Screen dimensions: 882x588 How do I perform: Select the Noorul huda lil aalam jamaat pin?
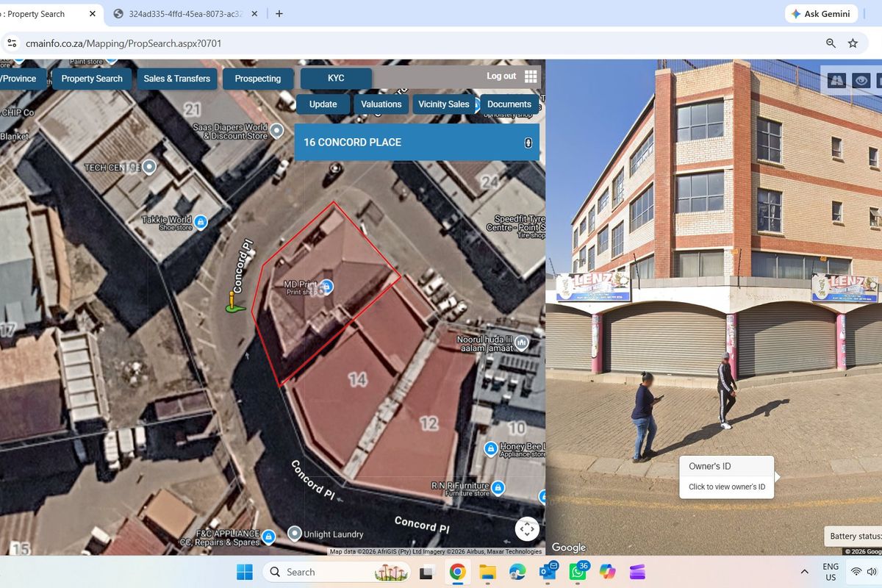coord(522,343)
